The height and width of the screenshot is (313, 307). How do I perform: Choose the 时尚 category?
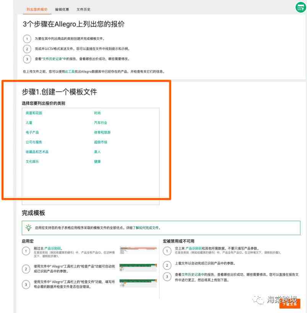[x=97, y=113]
